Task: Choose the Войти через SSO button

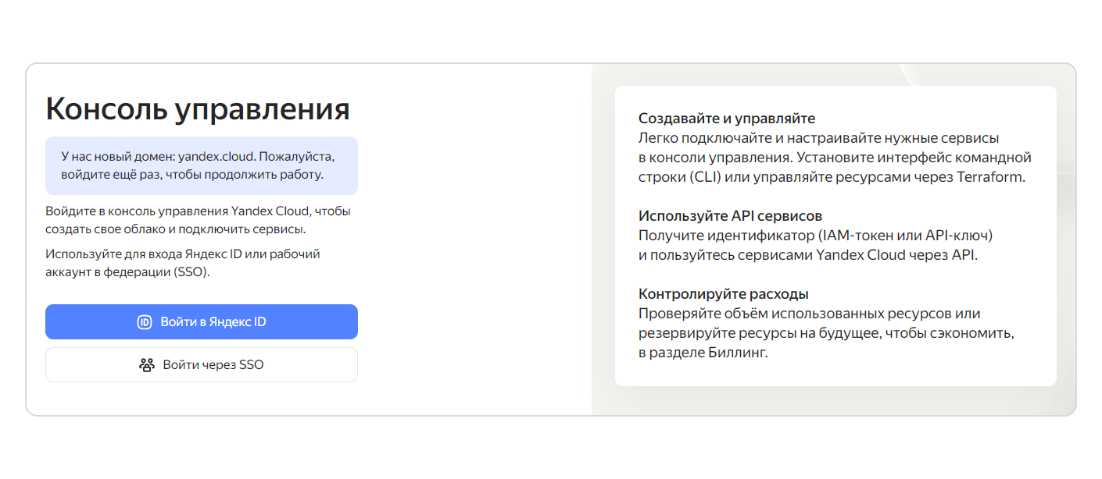Action: 202,365
